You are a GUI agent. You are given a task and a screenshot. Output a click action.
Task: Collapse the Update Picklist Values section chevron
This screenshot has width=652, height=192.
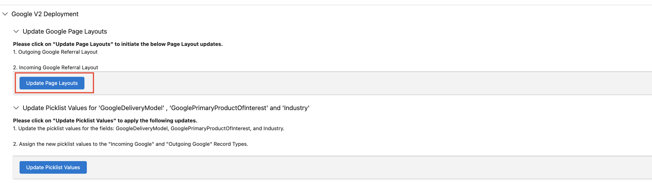coord(16,108)
